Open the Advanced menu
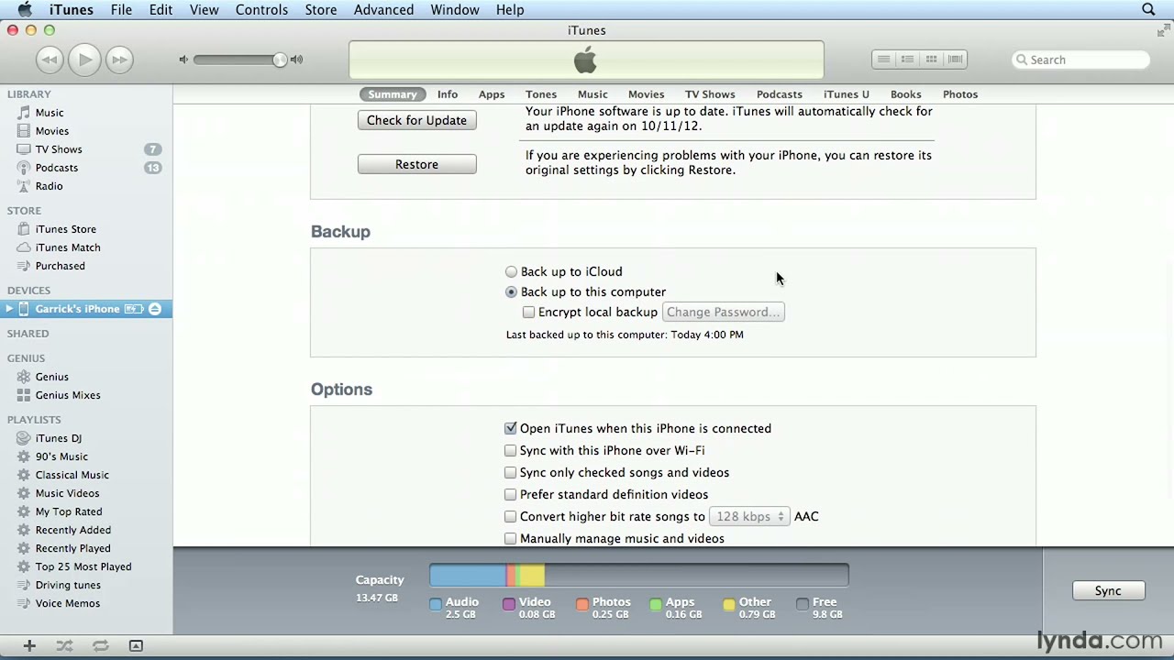 point(383,9)
